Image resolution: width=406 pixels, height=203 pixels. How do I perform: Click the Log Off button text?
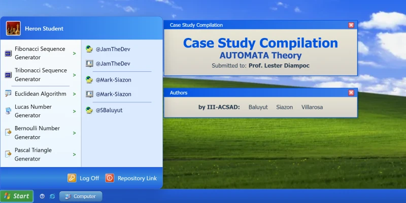89,178
